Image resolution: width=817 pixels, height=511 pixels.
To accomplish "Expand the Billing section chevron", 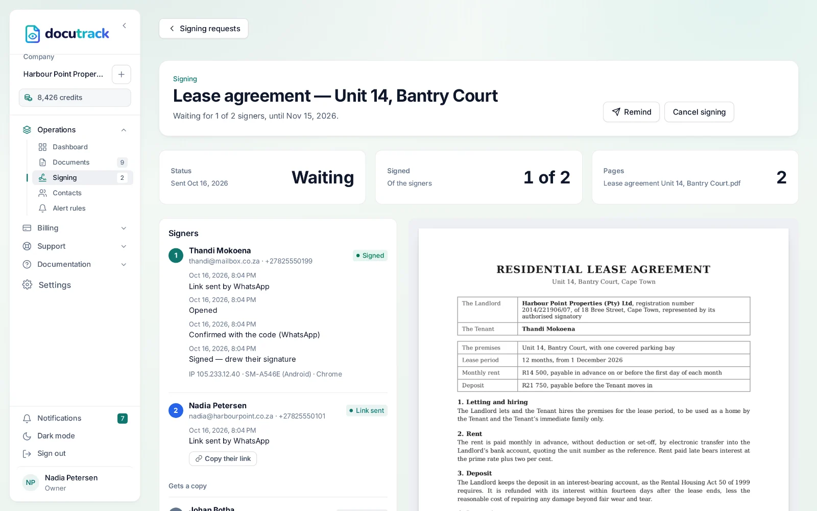I will [124, 228].
